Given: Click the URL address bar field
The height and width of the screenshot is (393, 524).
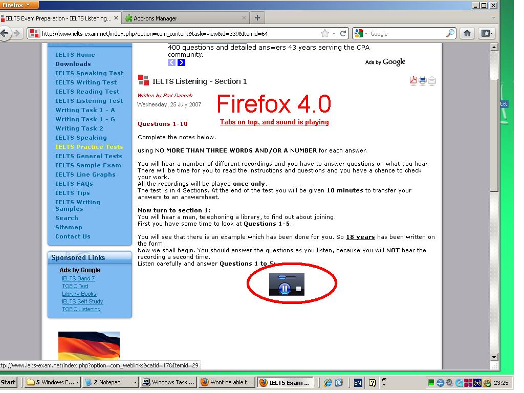Looking at the screenshot, I should pyautogui.click(x=181, y=33).
